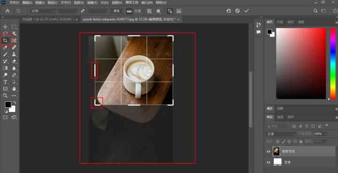Select the Path Selection tool

[14, 82]
